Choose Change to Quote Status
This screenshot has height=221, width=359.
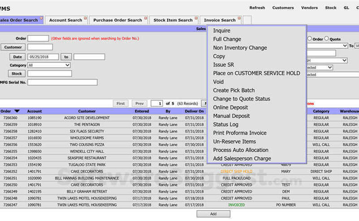pyautogui.click(x=241, y=99)
